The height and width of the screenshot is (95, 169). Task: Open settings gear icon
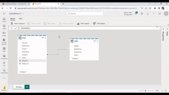142,13
